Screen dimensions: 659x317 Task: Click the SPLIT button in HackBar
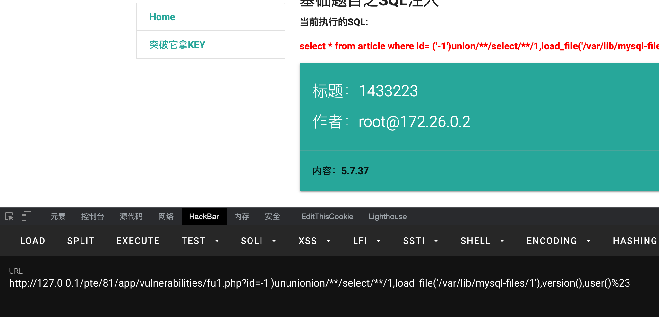click(81, 241)
